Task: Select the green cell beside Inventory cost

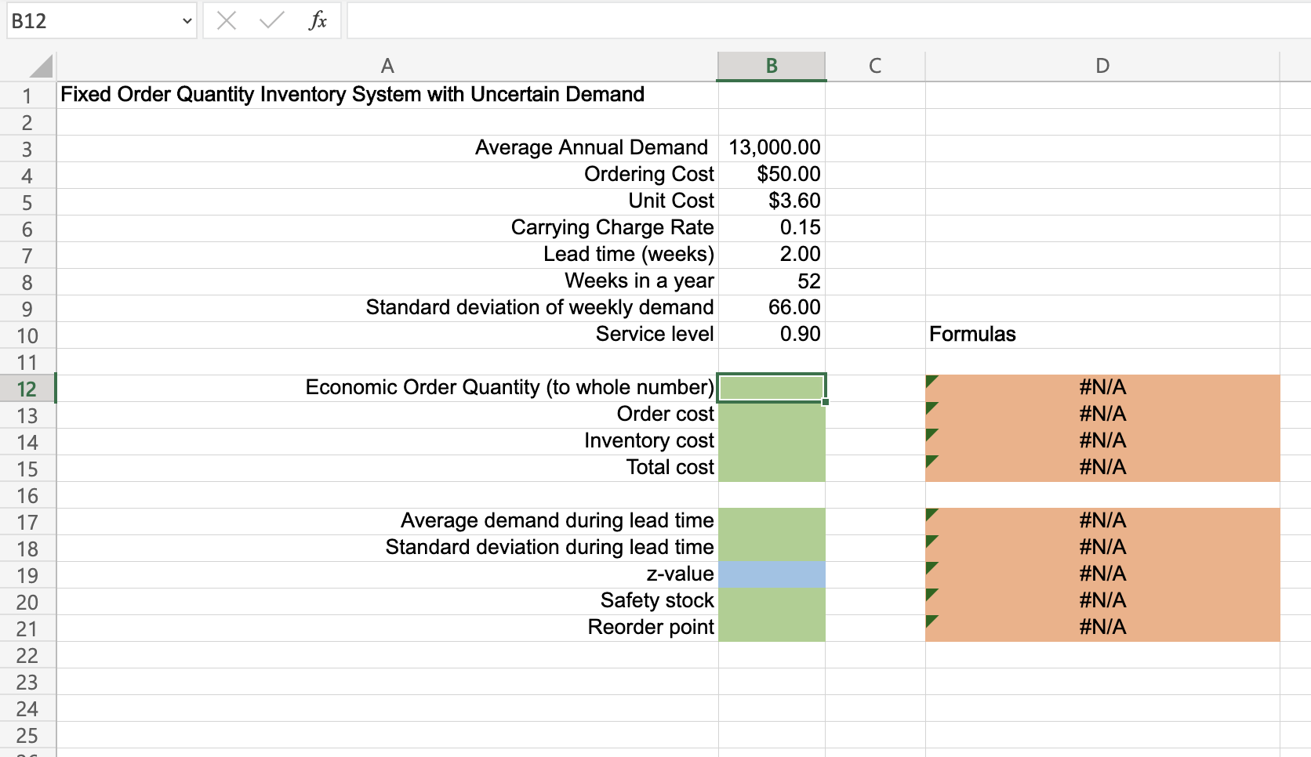Action: click(772, 441)
